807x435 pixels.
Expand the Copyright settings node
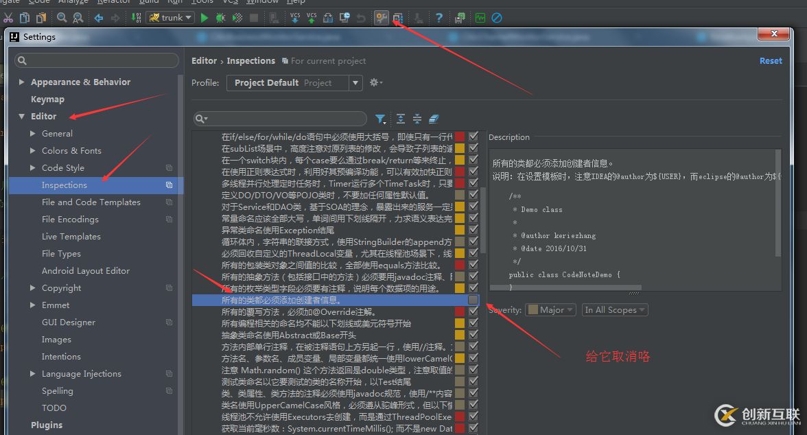click(32, 287)
